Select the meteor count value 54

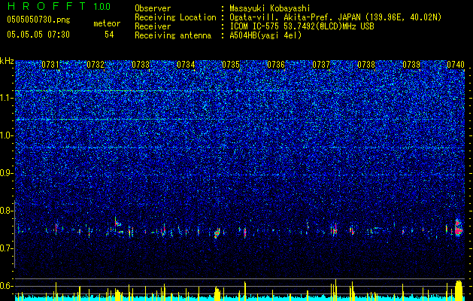click(x=109, y=35)
